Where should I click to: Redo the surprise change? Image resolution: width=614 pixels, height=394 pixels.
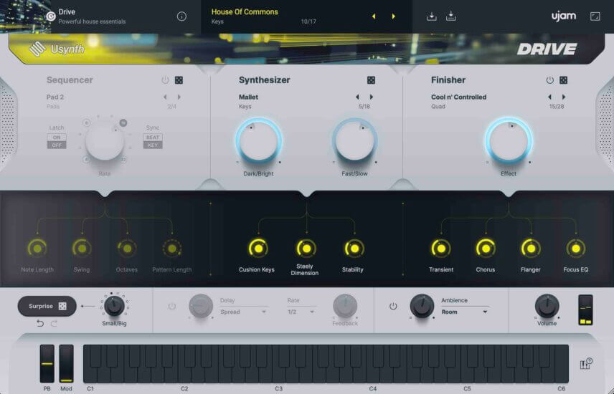pyautogui.click(x=54, y=323)
